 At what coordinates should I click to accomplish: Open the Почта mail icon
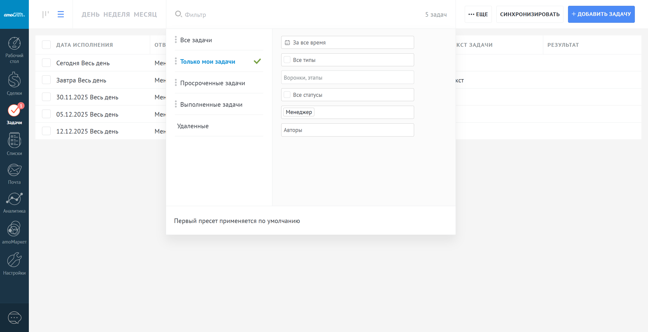[14, 170]
